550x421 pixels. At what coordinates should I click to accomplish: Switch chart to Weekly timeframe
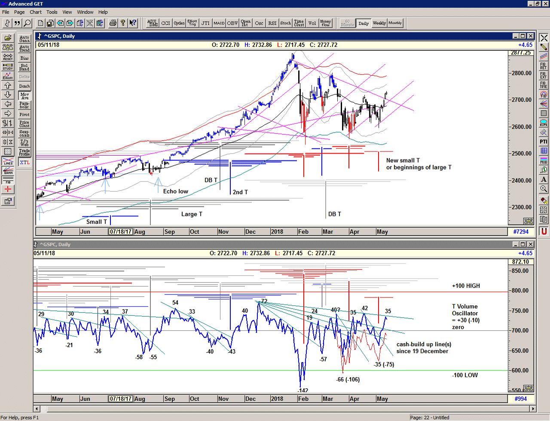(379, 23)
